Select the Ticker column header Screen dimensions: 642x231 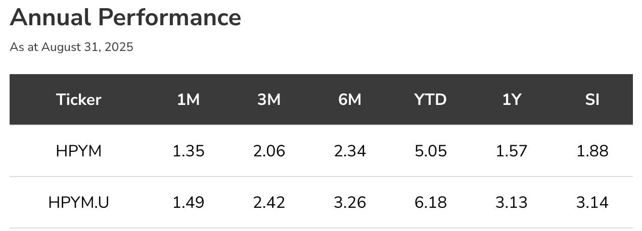point(78,100)
